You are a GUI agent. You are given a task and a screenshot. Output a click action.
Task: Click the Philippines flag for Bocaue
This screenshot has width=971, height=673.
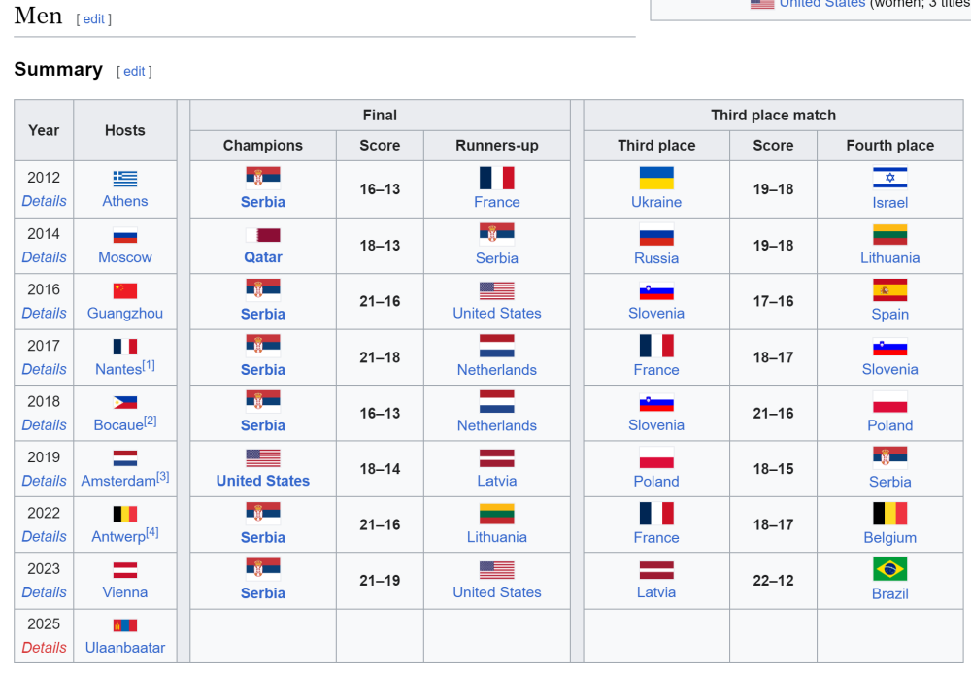pyautogui.click(x=125, y=402)
